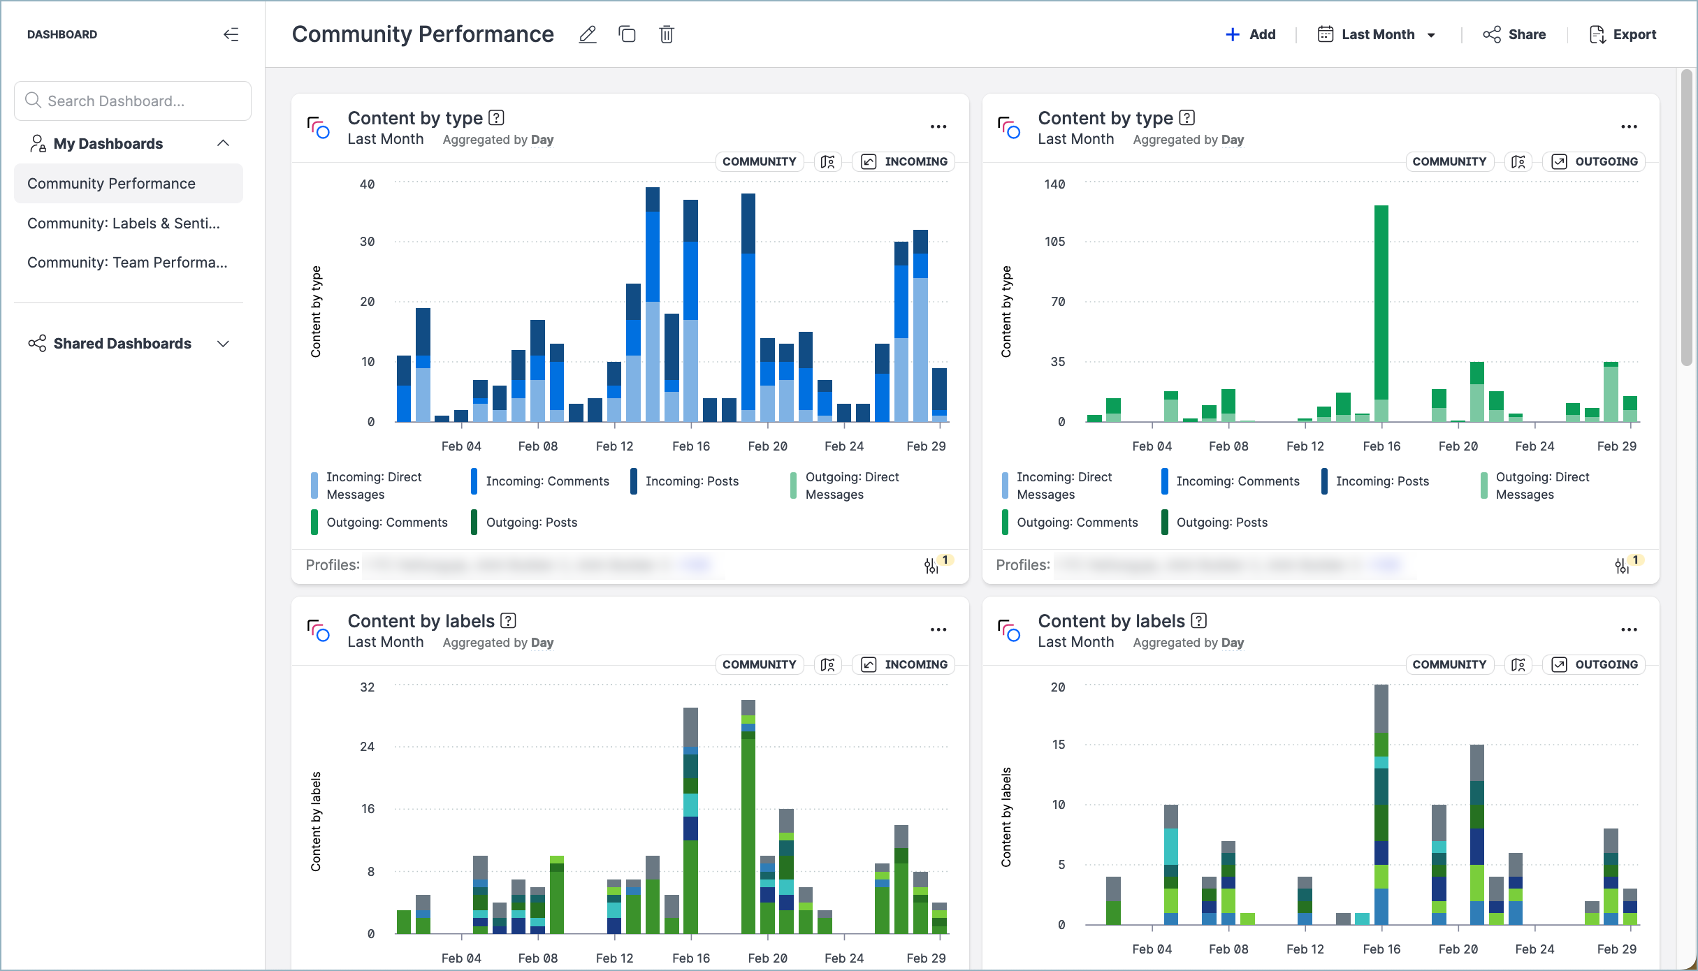
Task: Click the Incoming: Posts legend color swatch
Action: 632,481
